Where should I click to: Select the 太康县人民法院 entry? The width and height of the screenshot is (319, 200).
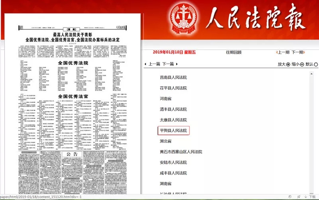pos(173,120)
